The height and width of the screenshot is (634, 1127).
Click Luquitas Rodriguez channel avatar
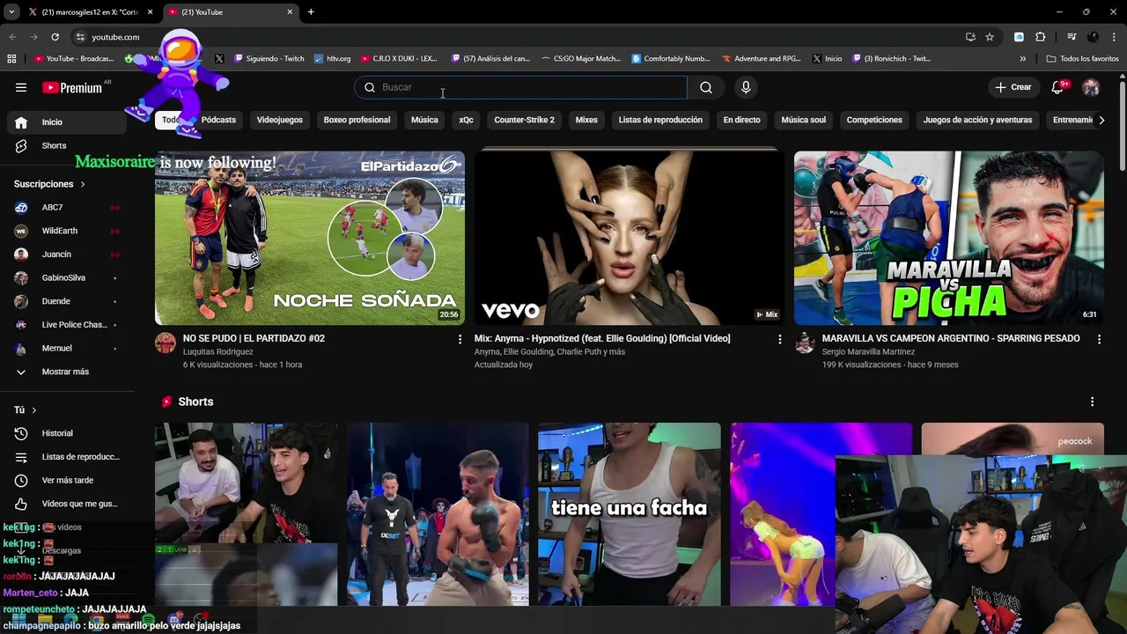pyautogui.click(x=166, y=343)
